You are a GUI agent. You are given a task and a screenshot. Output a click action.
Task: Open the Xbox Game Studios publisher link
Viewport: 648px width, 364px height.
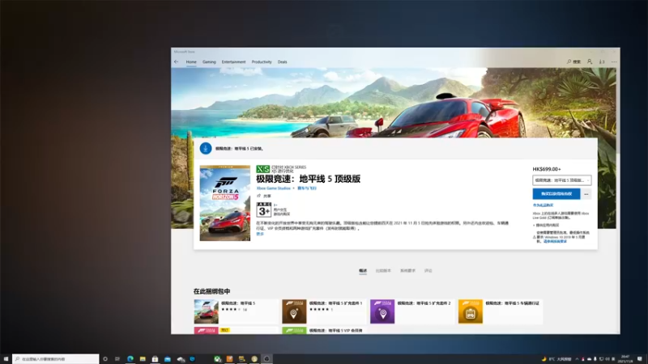(274, 188)
